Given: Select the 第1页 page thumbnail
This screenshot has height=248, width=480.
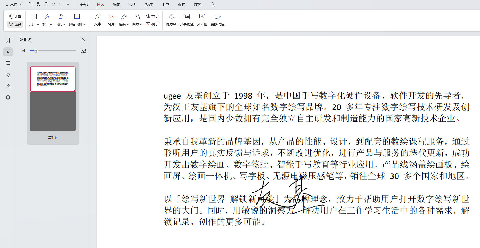Looking at the screenshot, I should pyautogui.click(x=53, y=99).
